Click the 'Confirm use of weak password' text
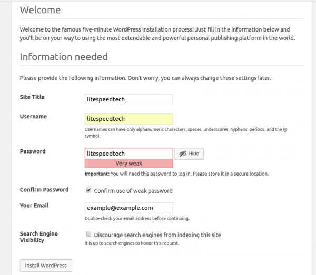The height and width of the screenshot is (275, 316). (133, 191)
